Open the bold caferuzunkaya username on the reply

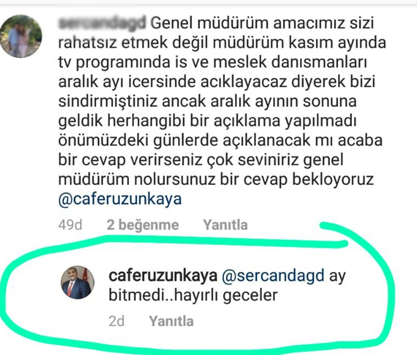point(163,276)
